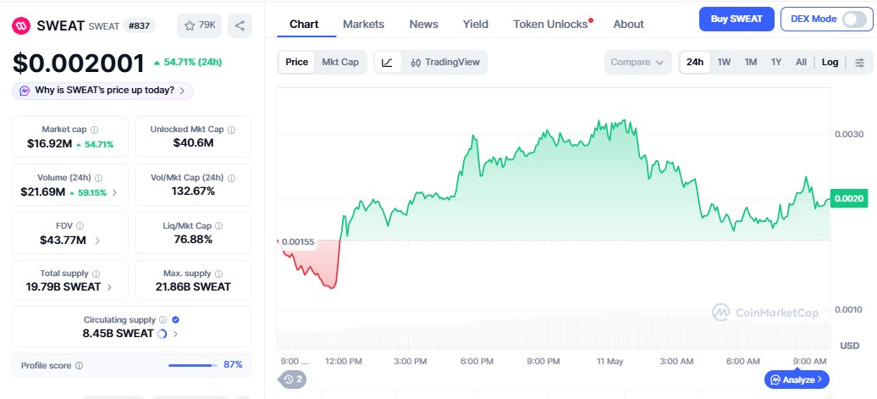The image size is (877, 399).
Task: Click the Analyze button
Action: 797,380
